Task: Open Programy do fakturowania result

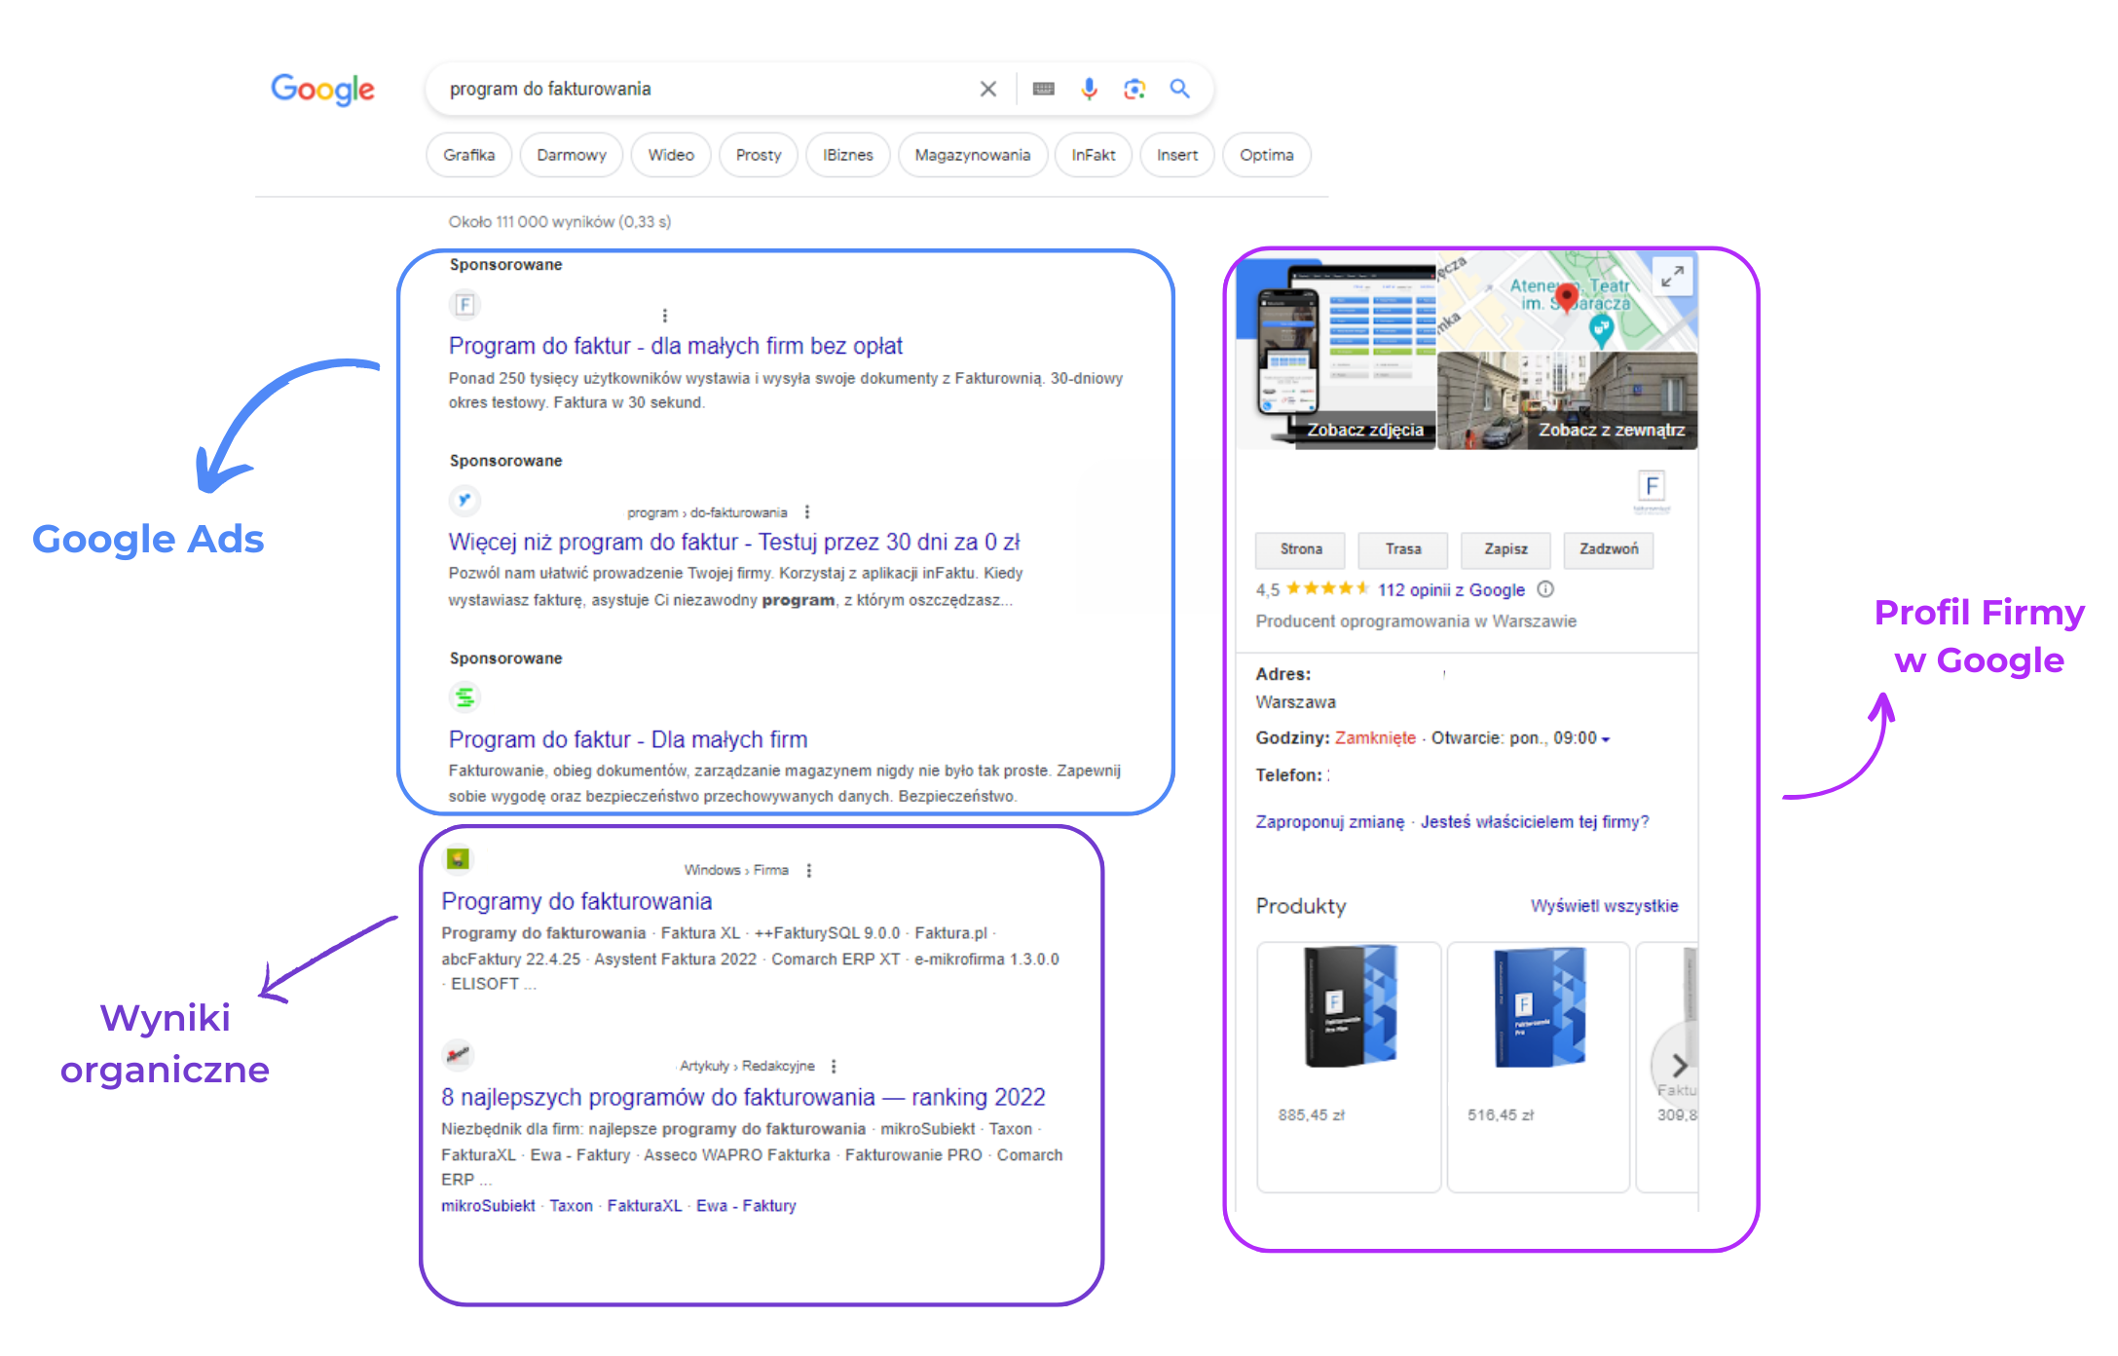Action: [576, 901]
